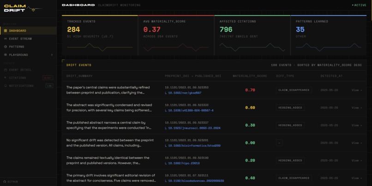Click the Event Detail calendar icon
This screenshot has height=186, width=372.
[6, 70]
